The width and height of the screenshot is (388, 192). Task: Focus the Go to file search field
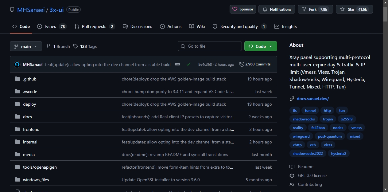point(210,46)
